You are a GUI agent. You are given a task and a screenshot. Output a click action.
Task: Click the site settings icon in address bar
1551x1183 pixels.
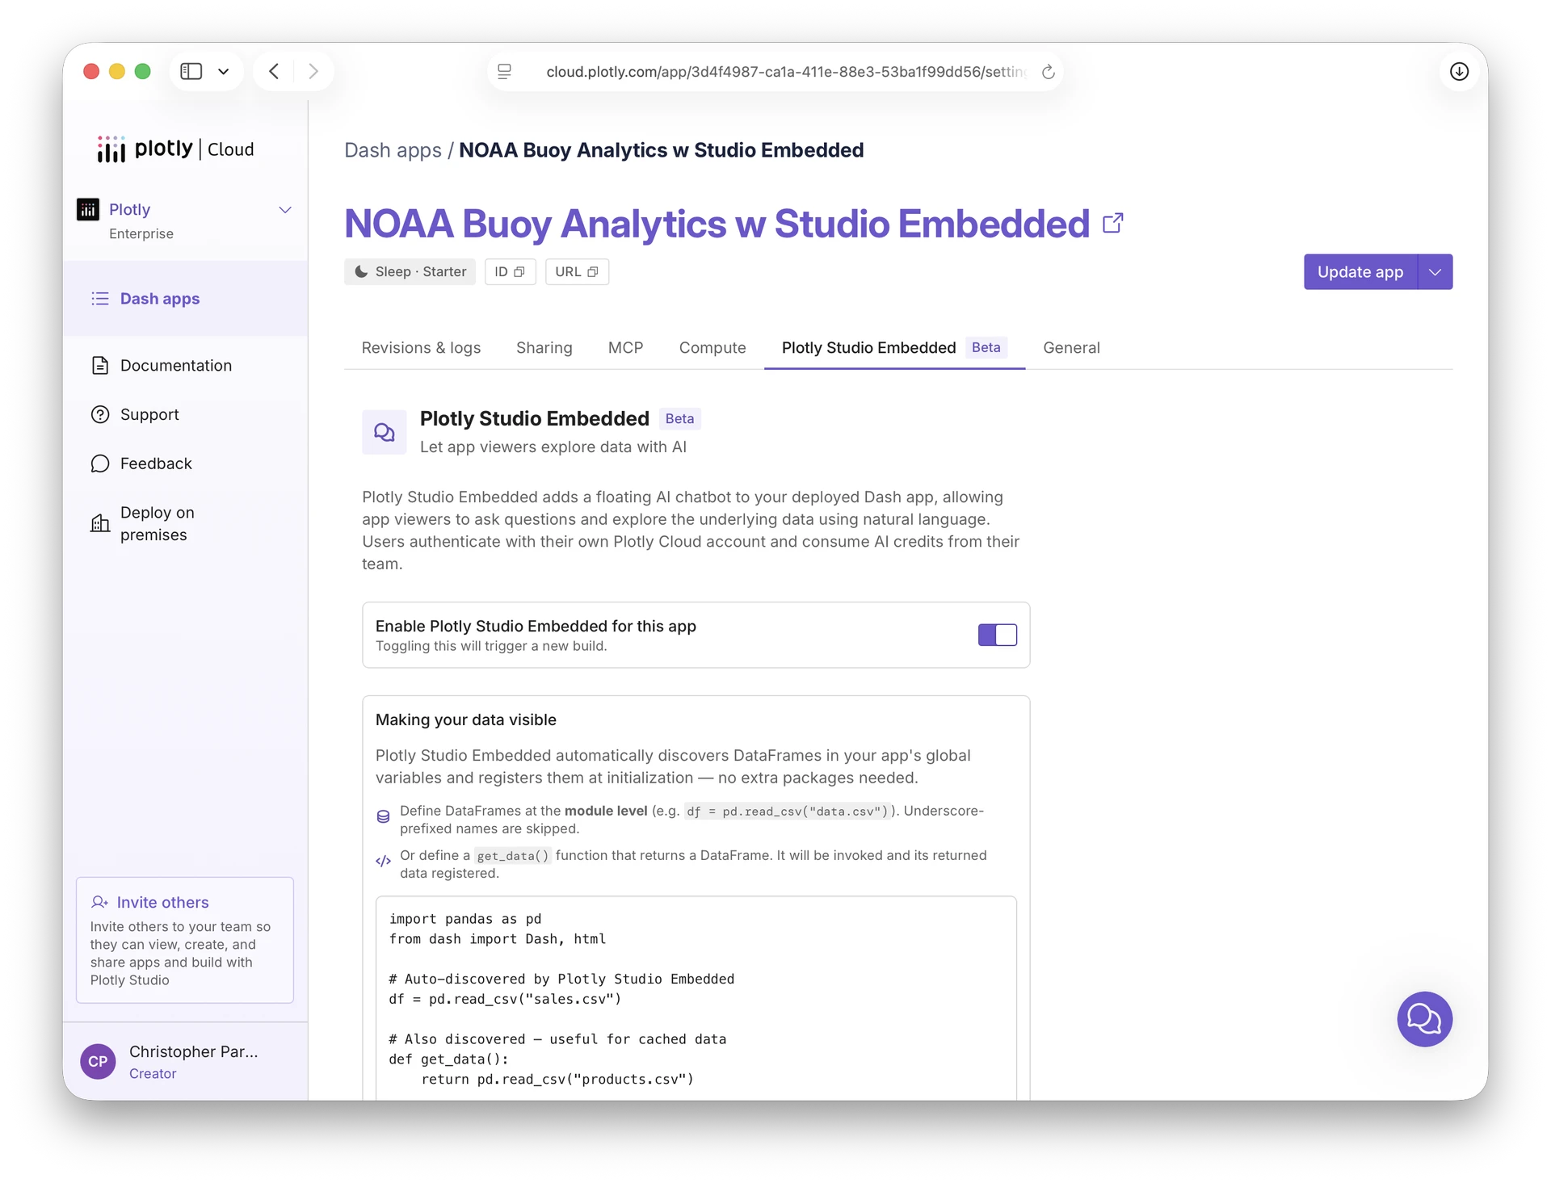click(x=505, y=72)
